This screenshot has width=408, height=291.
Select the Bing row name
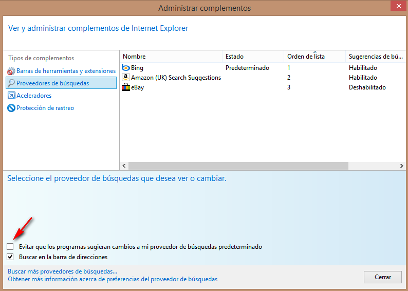point(137,68)
